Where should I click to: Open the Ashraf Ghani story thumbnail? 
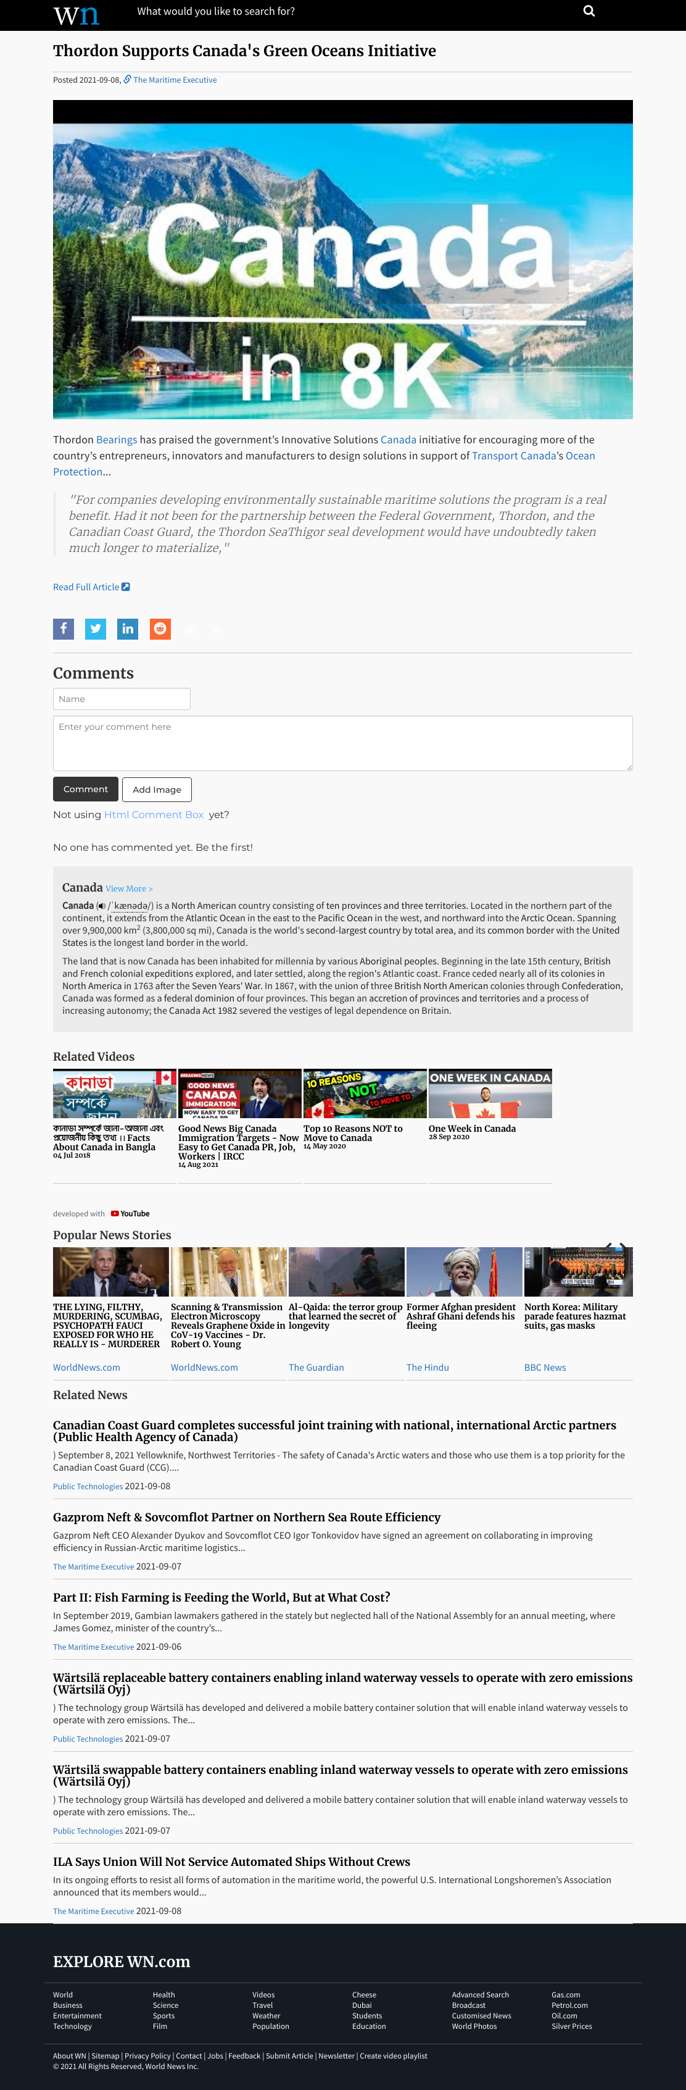tap(464, 1271)
